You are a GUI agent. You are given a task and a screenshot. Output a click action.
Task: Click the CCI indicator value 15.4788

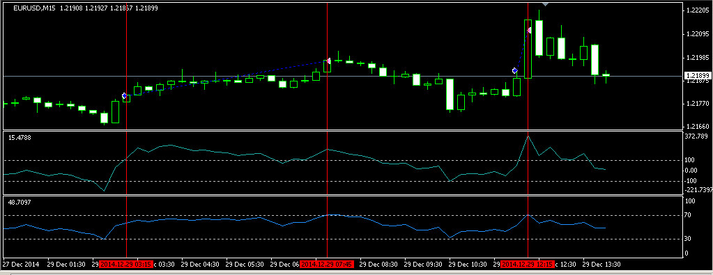(x=19, y=137)
